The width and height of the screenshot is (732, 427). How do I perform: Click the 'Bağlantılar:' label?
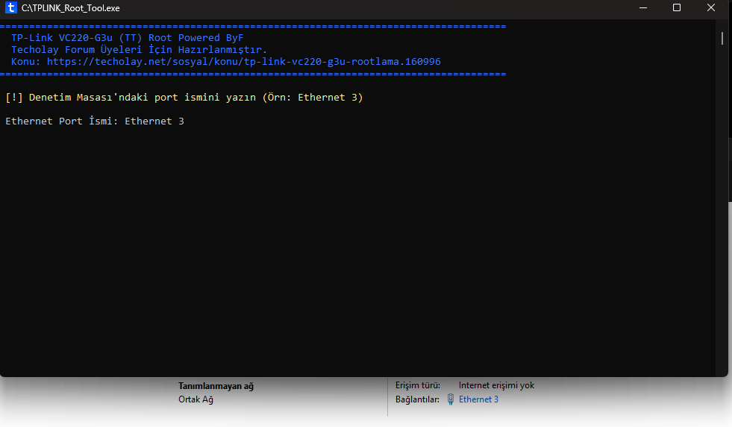[417, 399]
